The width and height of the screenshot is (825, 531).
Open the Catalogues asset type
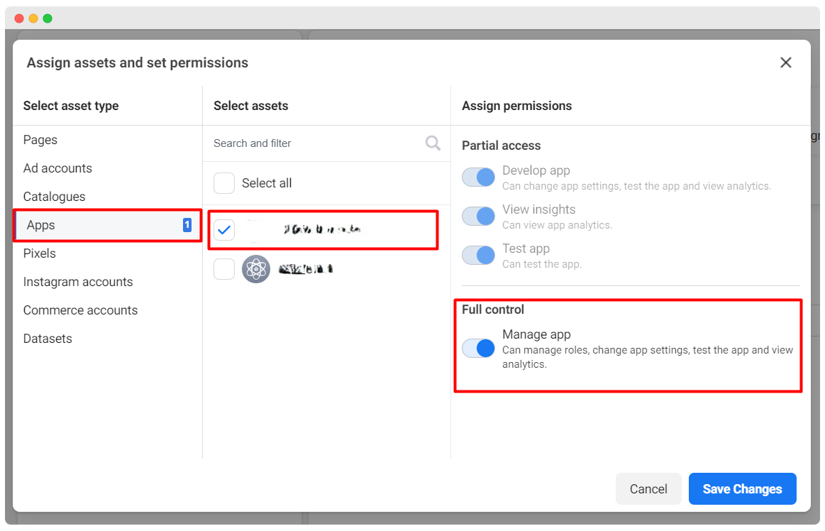pyautogui.click(x=54, y=197)
